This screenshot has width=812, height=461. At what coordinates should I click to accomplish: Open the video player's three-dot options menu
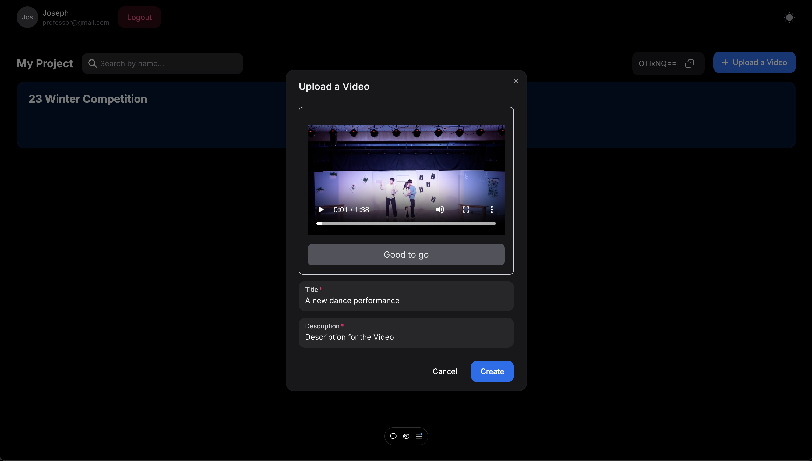tap(492, 209)
